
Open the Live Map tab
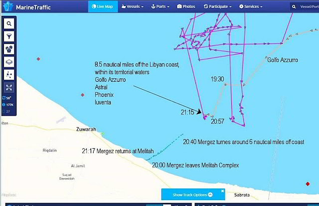click(x=103, y=6)
